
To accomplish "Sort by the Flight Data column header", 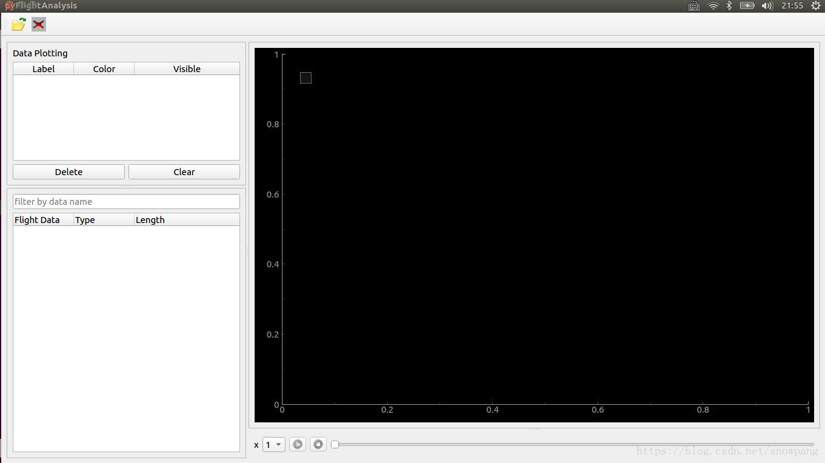I will point(43,219).
